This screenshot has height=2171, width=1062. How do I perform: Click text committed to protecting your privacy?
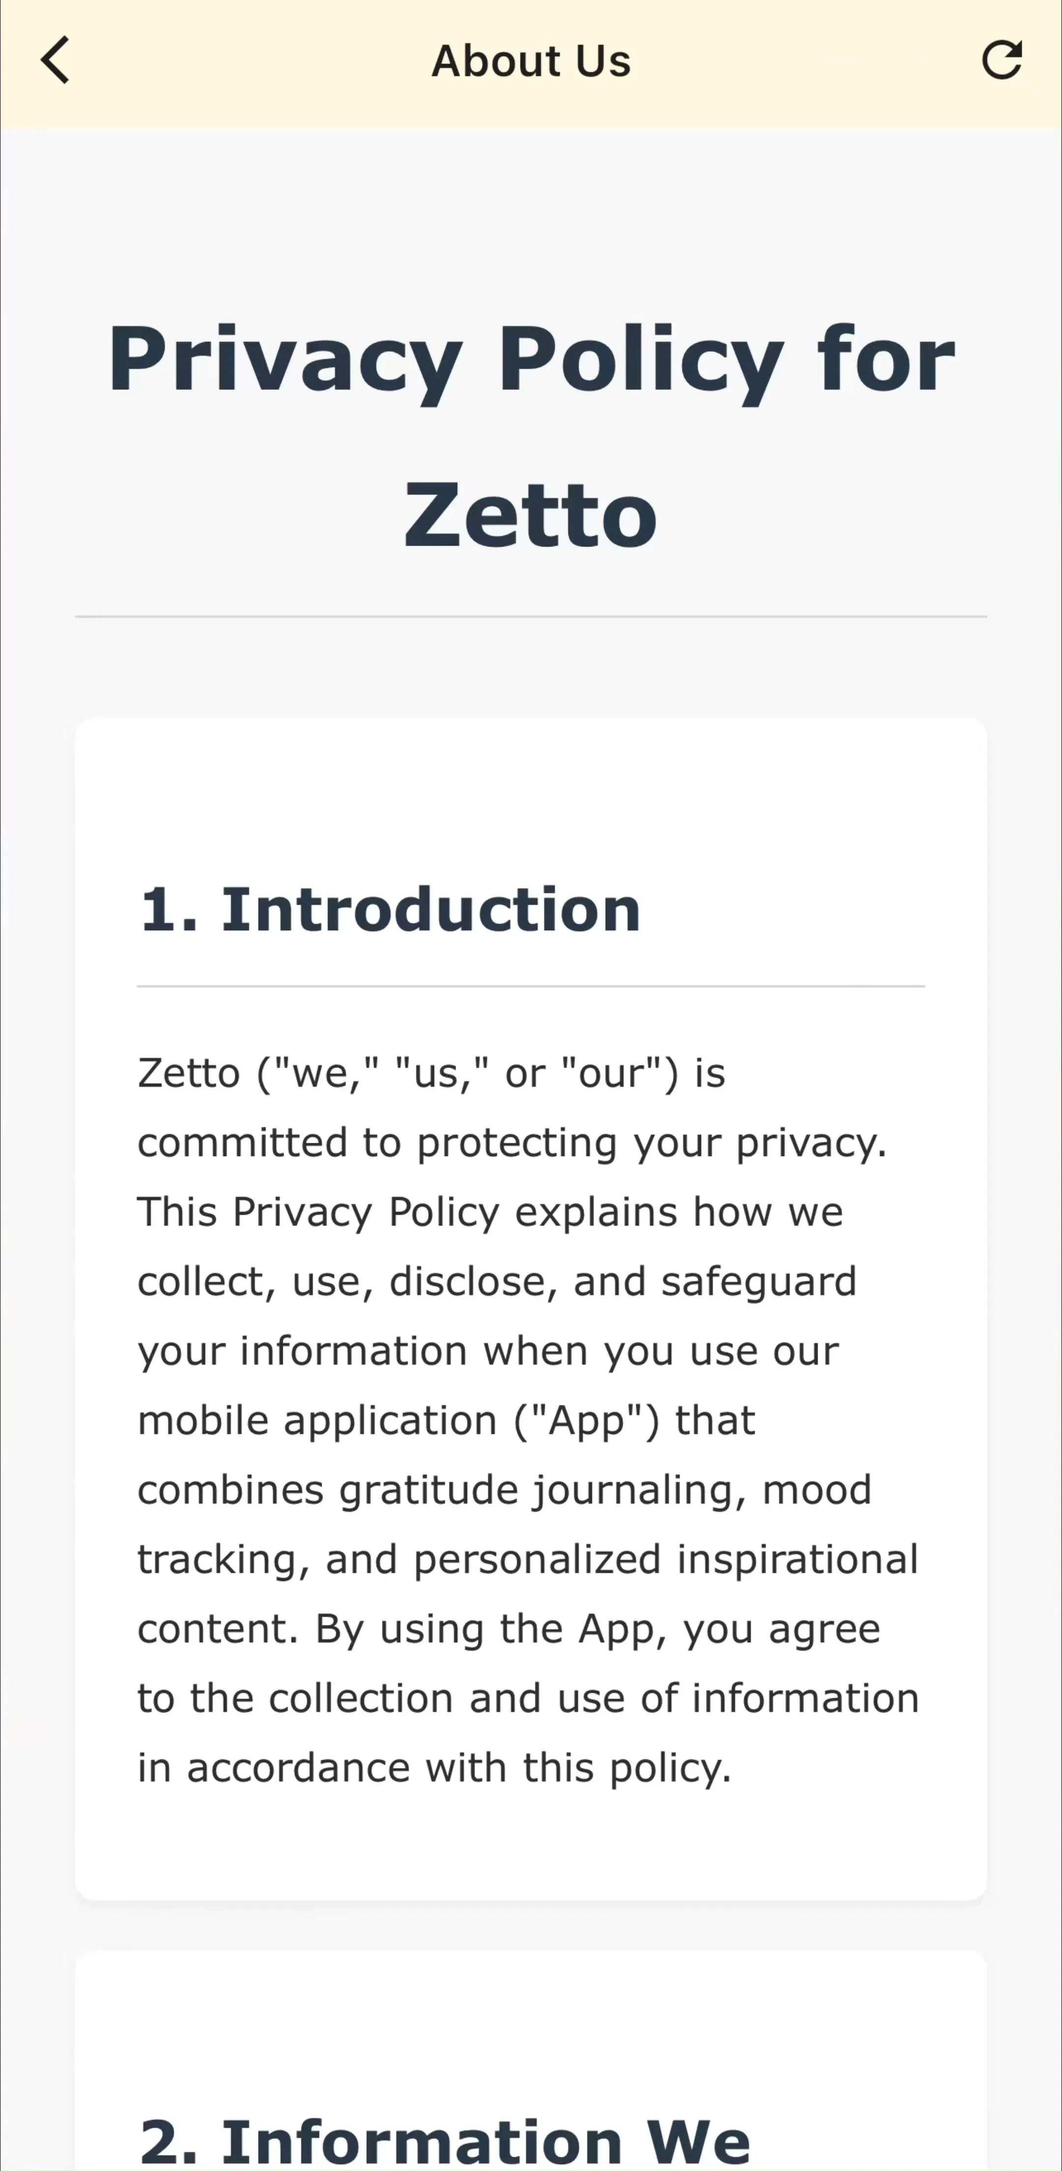click(512, 1144)
